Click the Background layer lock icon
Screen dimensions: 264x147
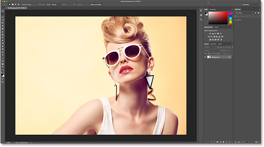tap(229, 57)
